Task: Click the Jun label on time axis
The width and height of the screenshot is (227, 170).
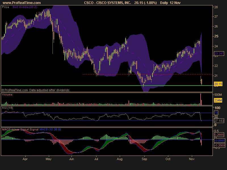Action: pyautogui.click(x=72, y=159)
